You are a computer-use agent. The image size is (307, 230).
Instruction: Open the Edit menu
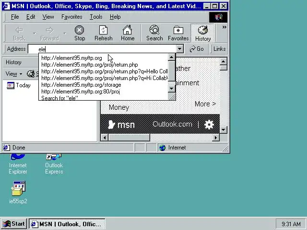pyautogui.click(x=31, y=17)
